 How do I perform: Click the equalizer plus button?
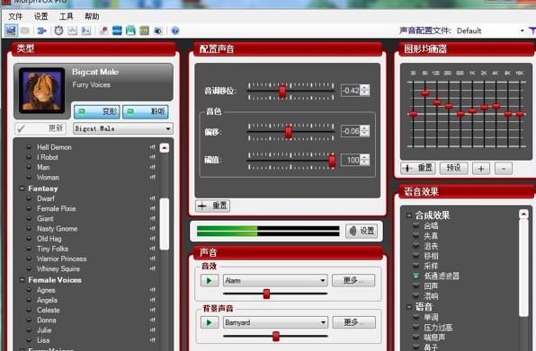[481, 168]
